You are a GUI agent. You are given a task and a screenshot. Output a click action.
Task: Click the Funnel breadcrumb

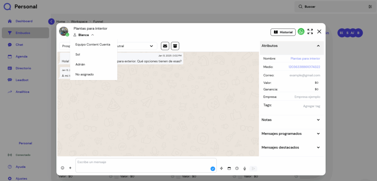[98, 22]
